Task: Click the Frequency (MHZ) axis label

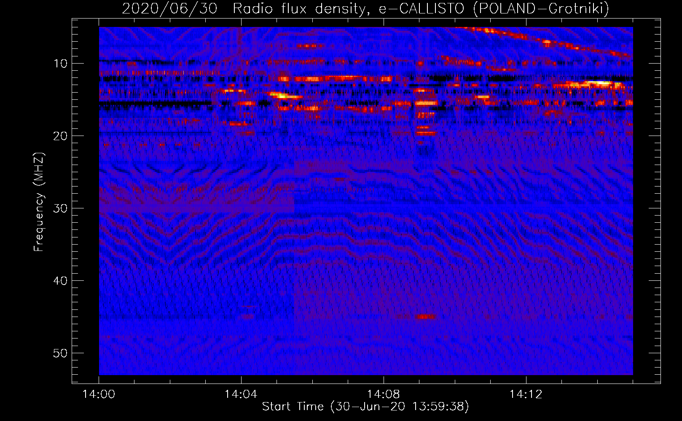Action: click(39, 202)
